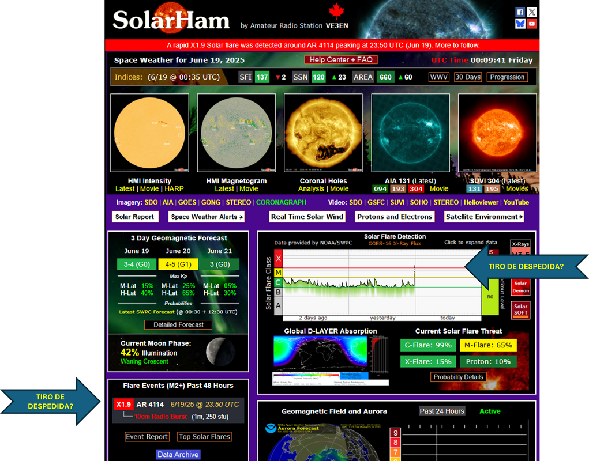Viewport: 589px width, 461px height.
Task: Open the Facebook social icon
Action: [520, 12]
